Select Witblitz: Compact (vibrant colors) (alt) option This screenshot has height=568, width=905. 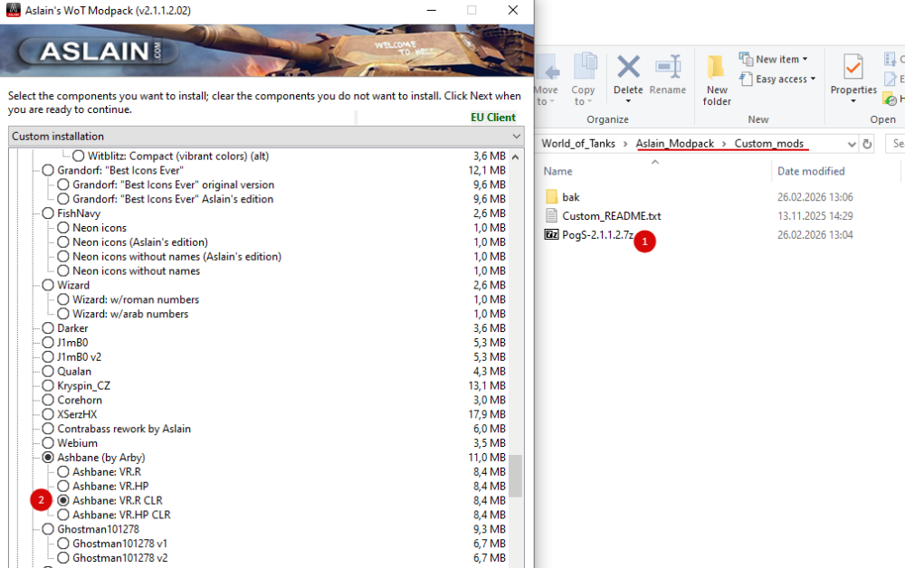(79, 156)
